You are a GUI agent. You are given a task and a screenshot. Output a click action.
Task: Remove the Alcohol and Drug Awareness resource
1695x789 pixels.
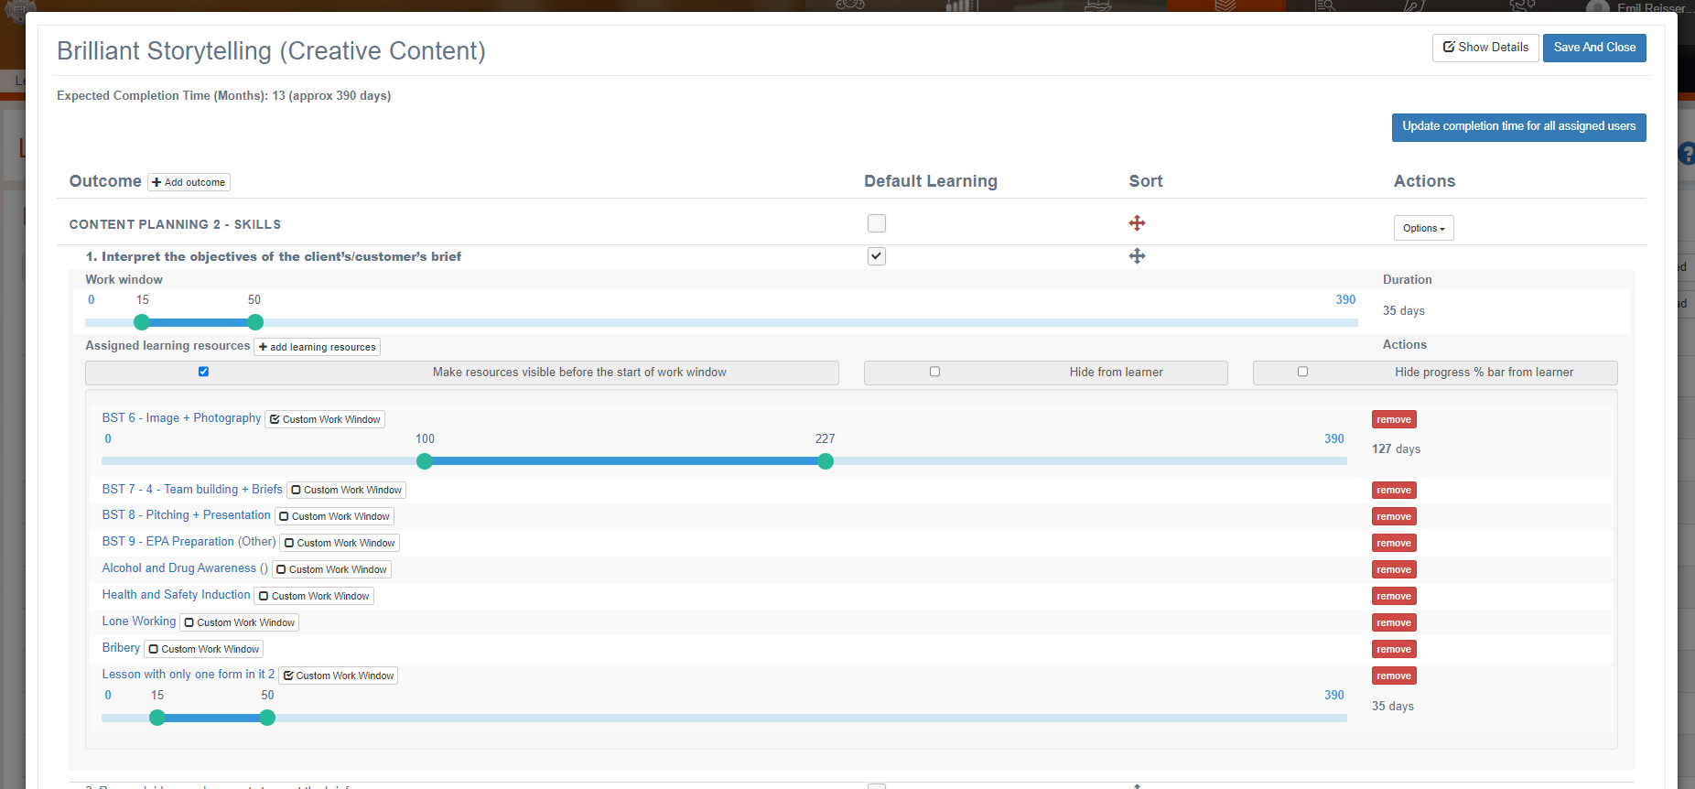click(1394, 569)
